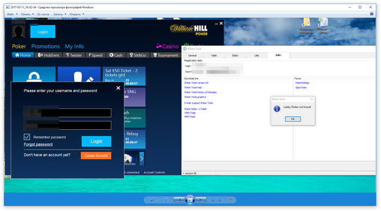The height and width of the screenshot is (211, 381).
Task: Minimize William Hill poker window
Action: coord(216,23)
